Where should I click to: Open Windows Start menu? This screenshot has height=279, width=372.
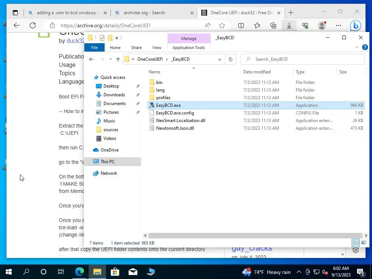coord(9,272)
